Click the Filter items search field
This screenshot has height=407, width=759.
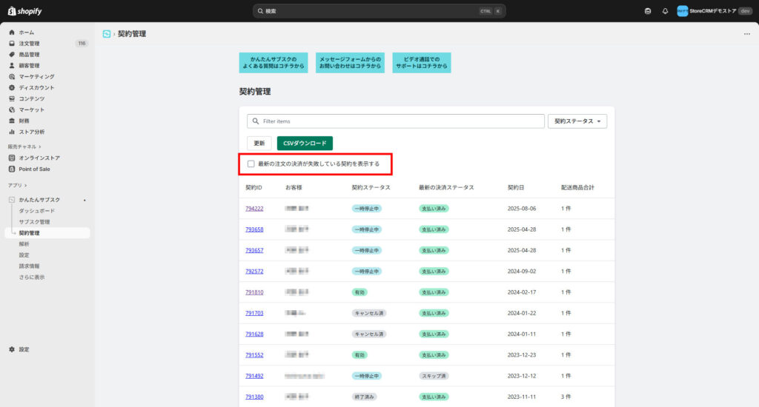pyautogui.click(x=400, y=121)
